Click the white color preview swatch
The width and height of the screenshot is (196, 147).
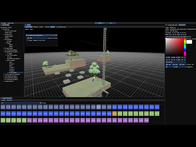(189, 42)
